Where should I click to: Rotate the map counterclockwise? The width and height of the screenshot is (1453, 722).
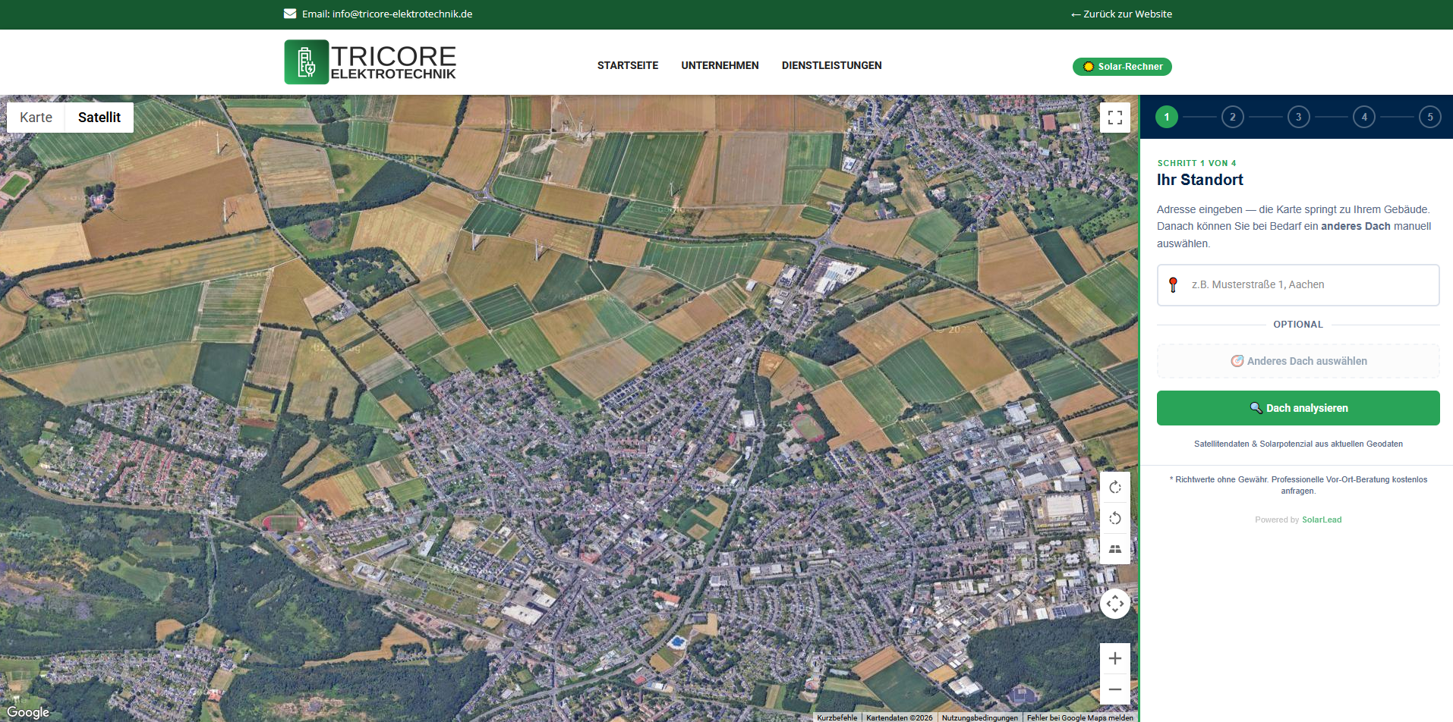(1114, 519)
